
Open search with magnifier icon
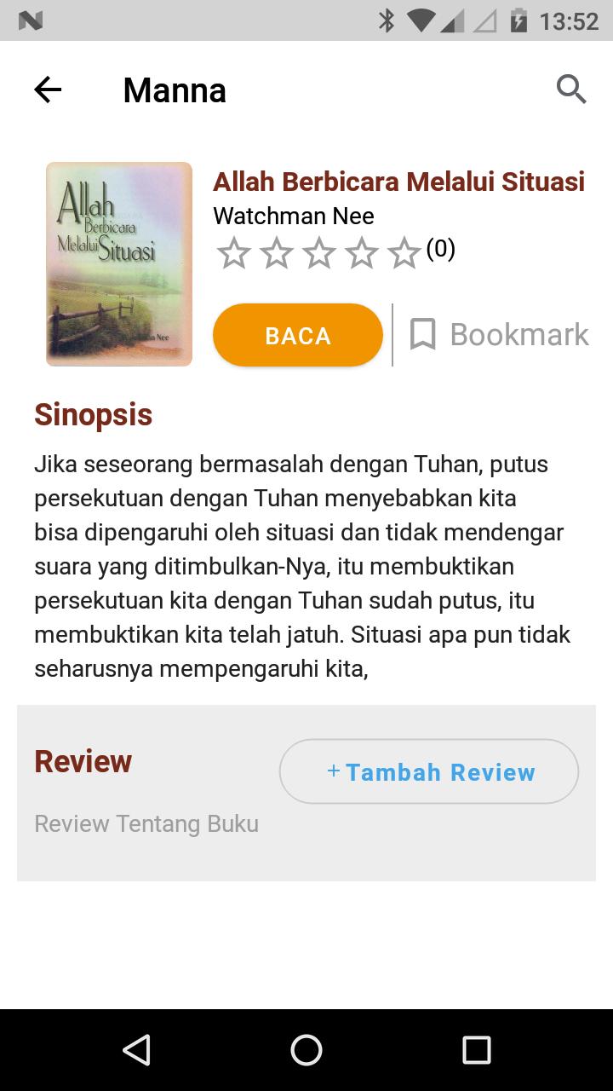[571, 89]
